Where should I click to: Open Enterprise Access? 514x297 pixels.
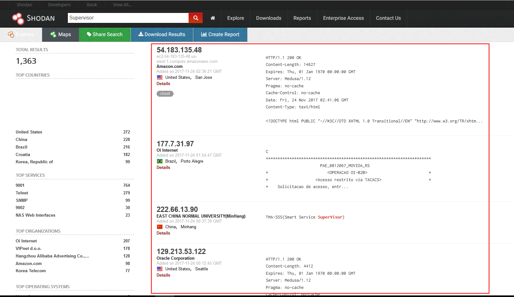click(344, 18)
